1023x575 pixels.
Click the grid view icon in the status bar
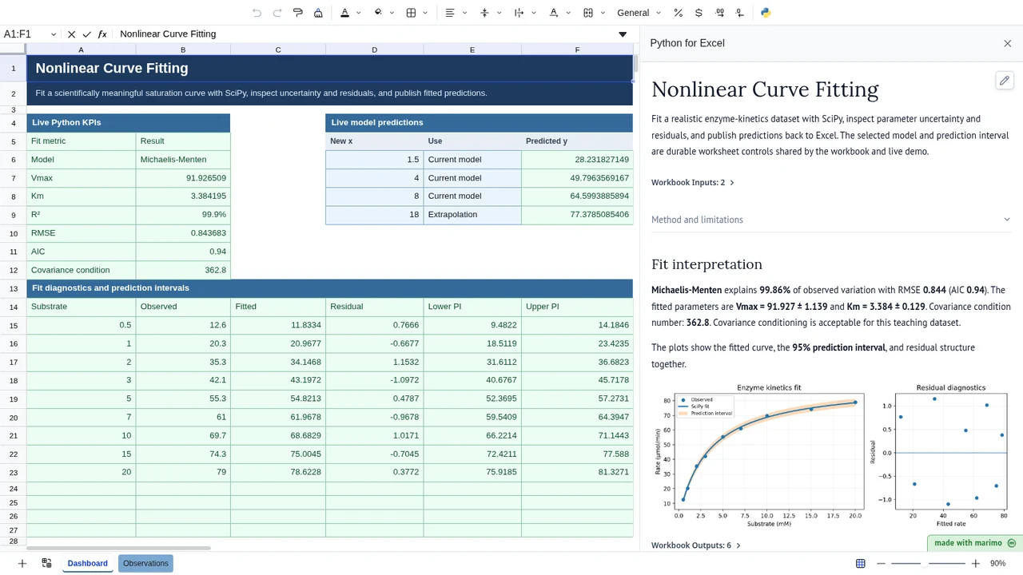point(861,563)
